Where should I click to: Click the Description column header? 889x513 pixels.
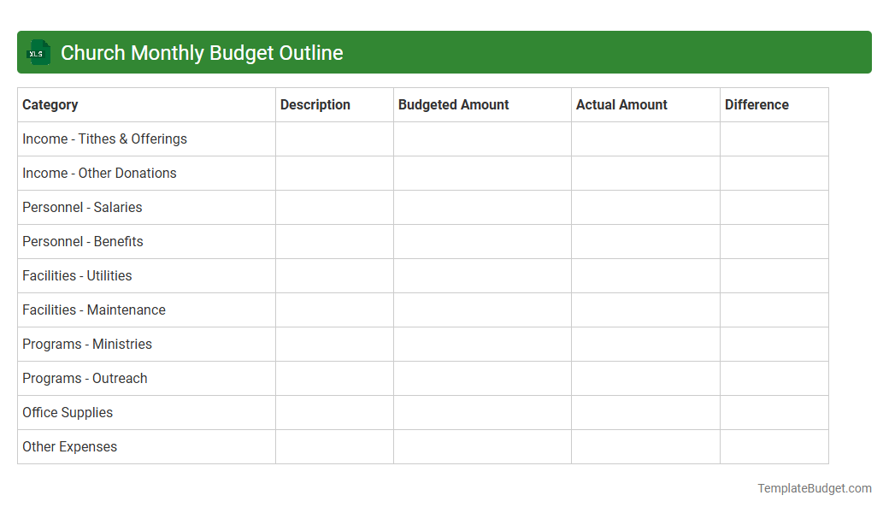click(x=315, y=104)
